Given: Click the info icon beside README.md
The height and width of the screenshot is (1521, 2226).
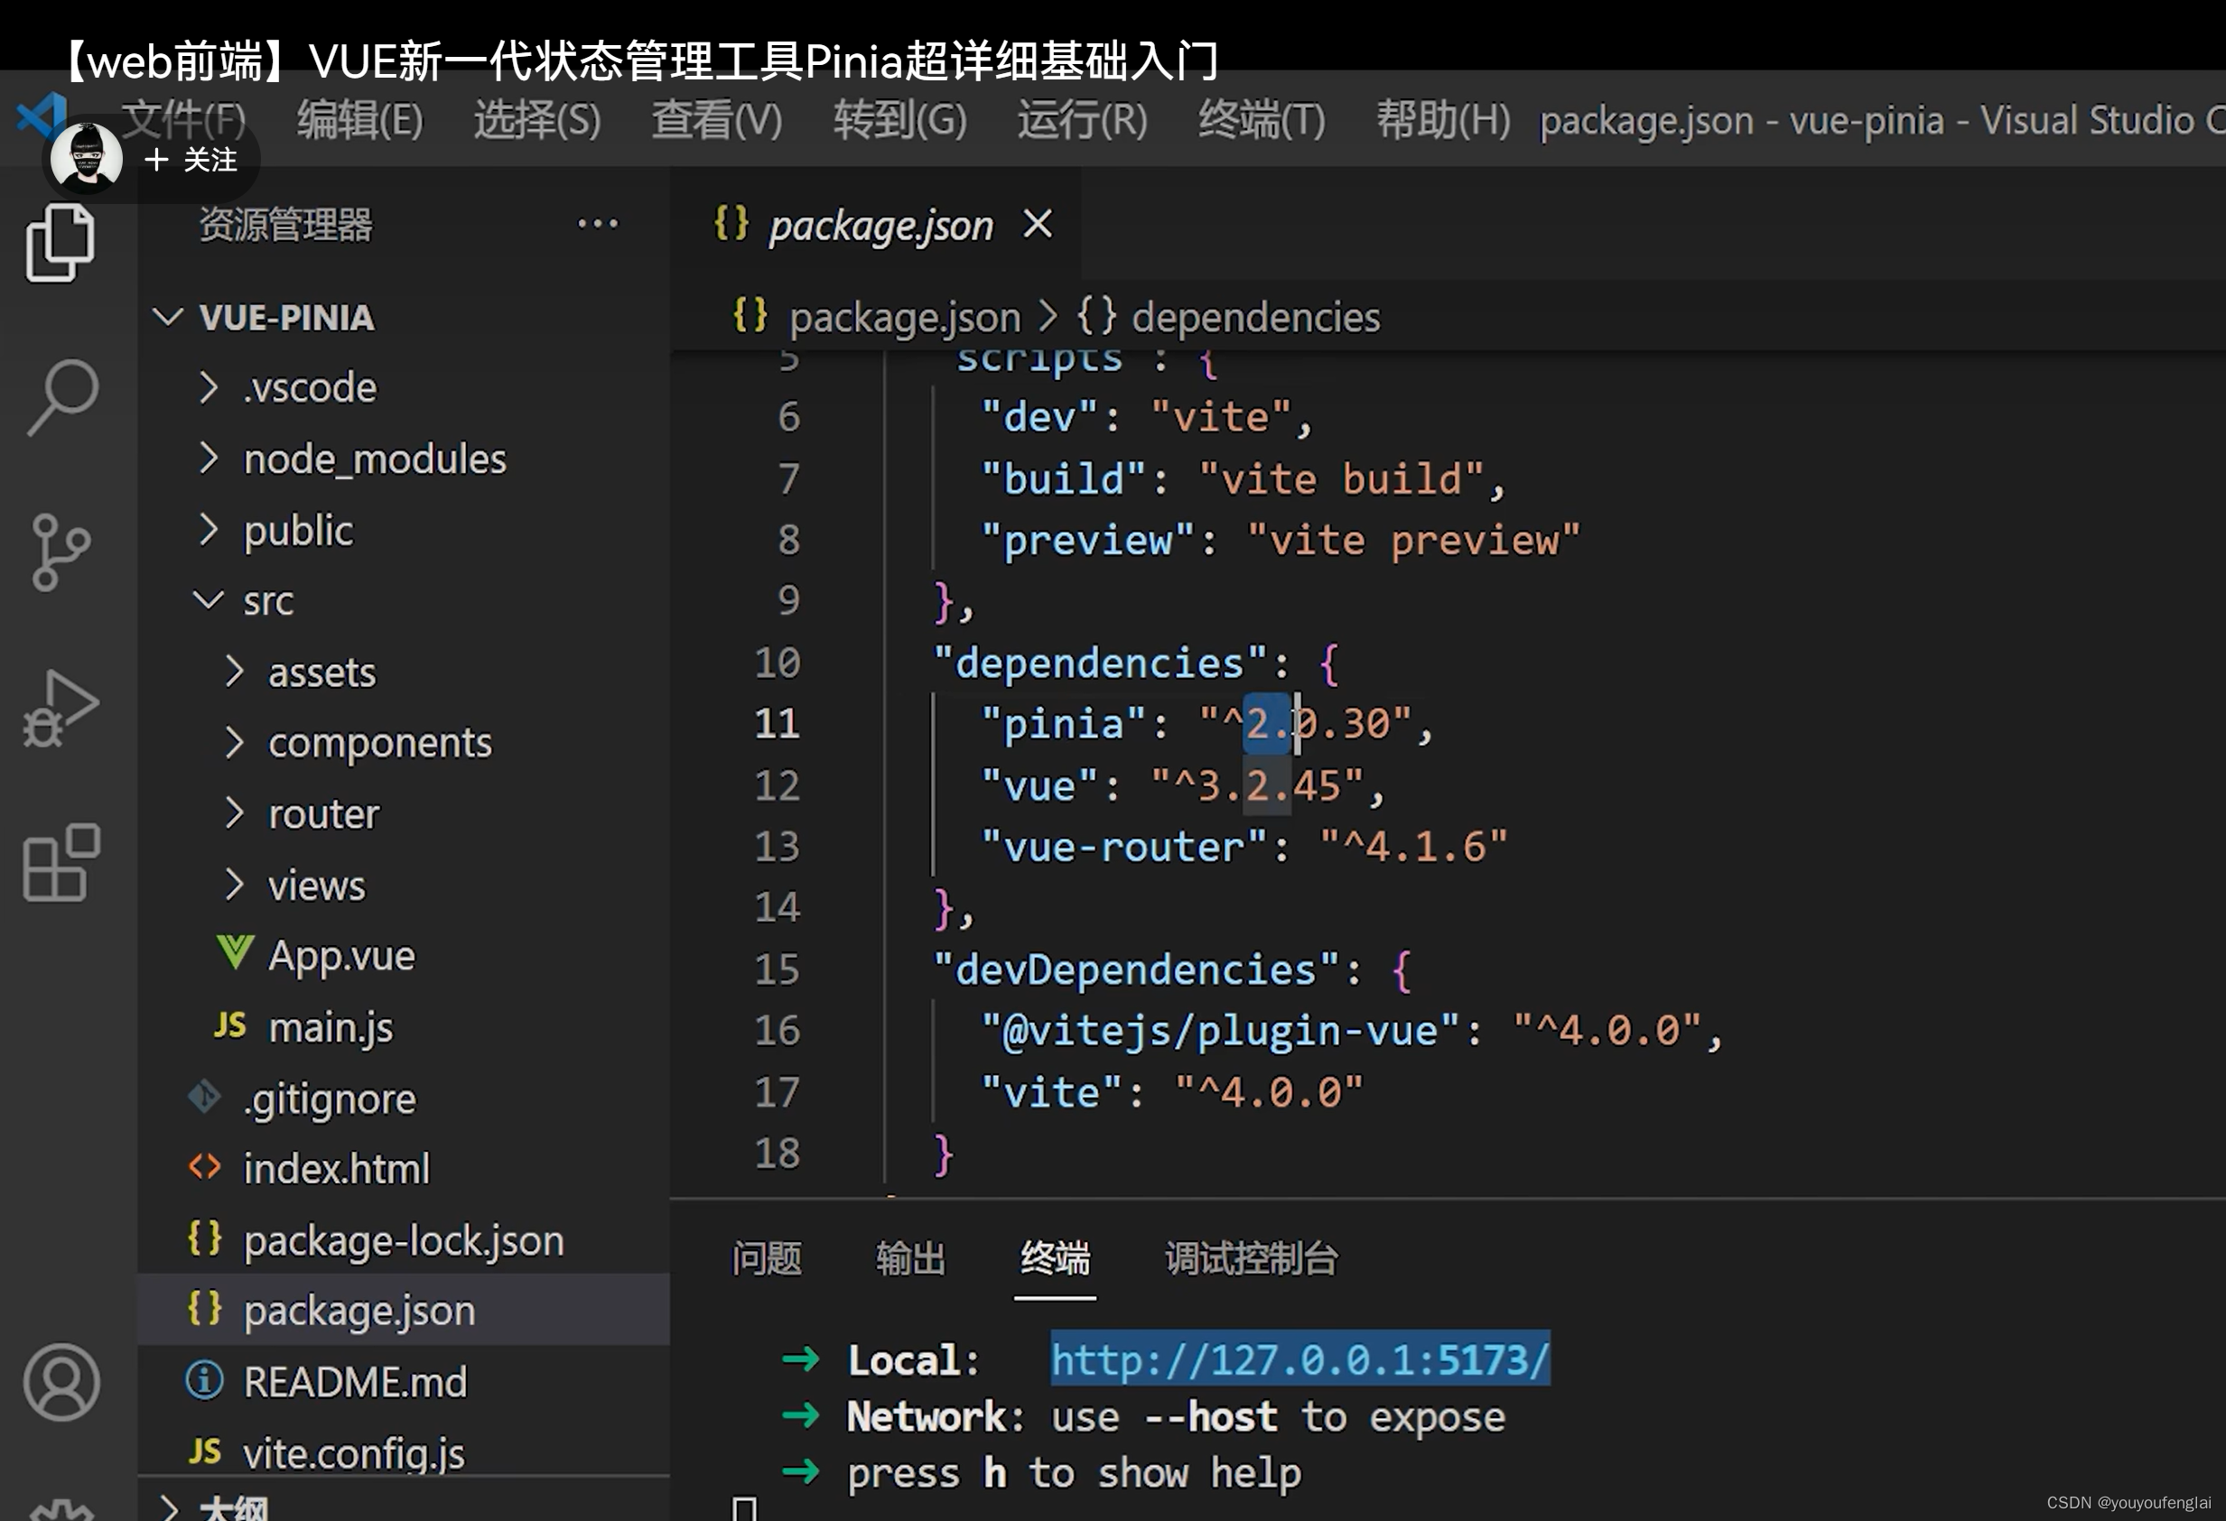Looking at the screenshot, I should tap(204, 1380).
